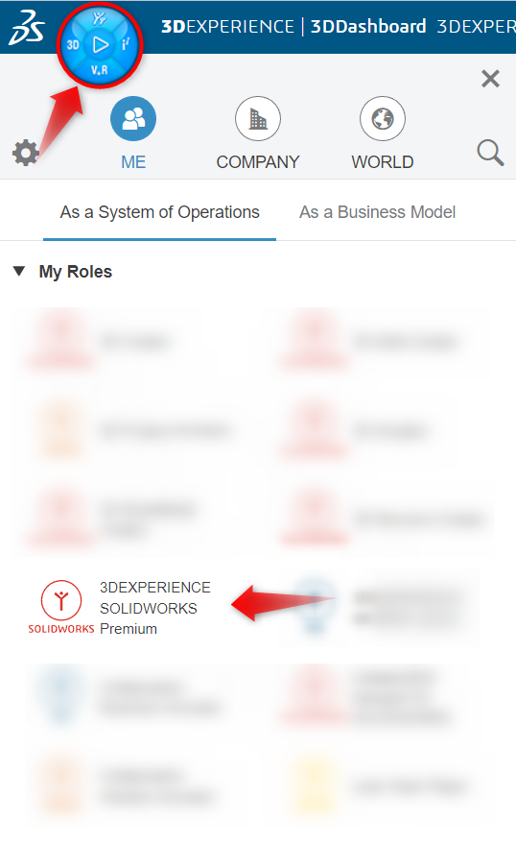This screenshot has width=516, height=846.
Task: Click the compass top quadrant for social apps
Action: click(100, 19)
